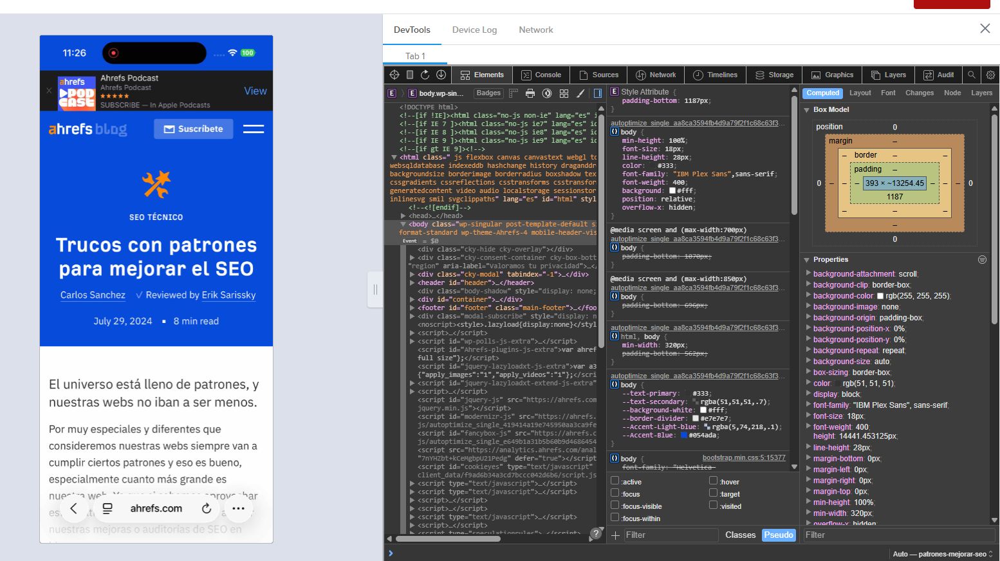This screenshot has height=561, width=1000.
Task: Focus the styles Filter field
Action: click(x=670, y=535)
